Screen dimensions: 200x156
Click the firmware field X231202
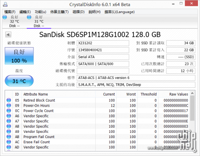point(103,43)
